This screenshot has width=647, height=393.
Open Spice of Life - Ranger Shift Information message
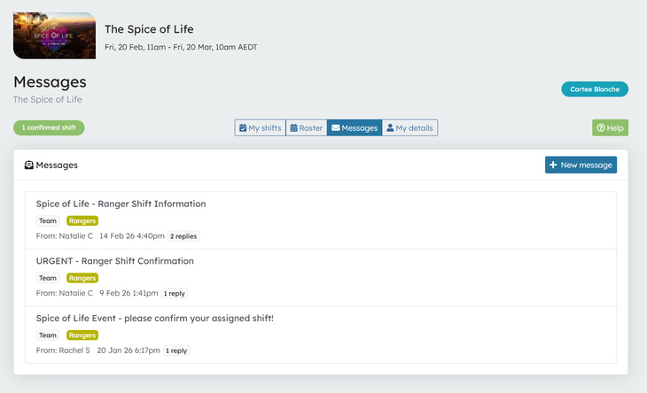[x=121, y=204]
